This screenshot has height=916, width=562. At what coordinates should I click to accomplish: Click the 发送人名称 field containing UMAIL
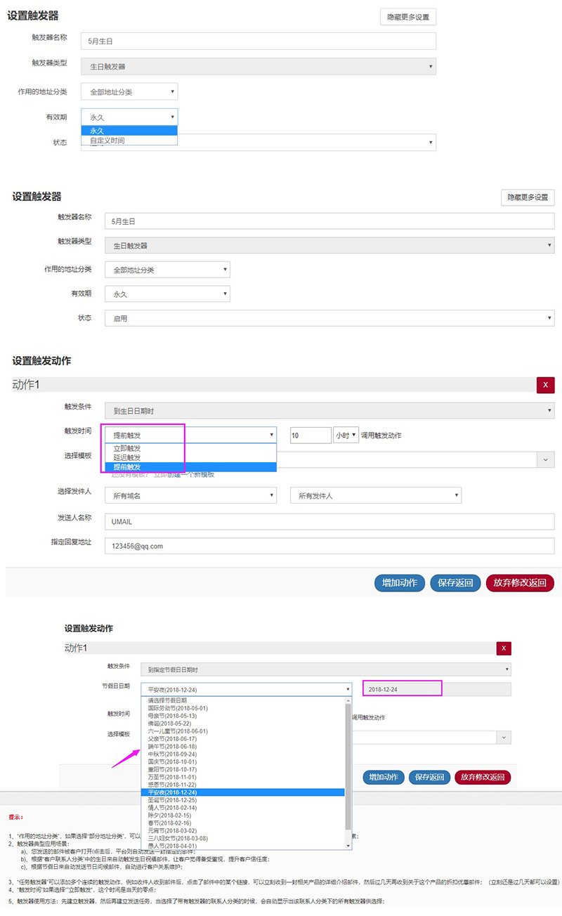[329, 522]
